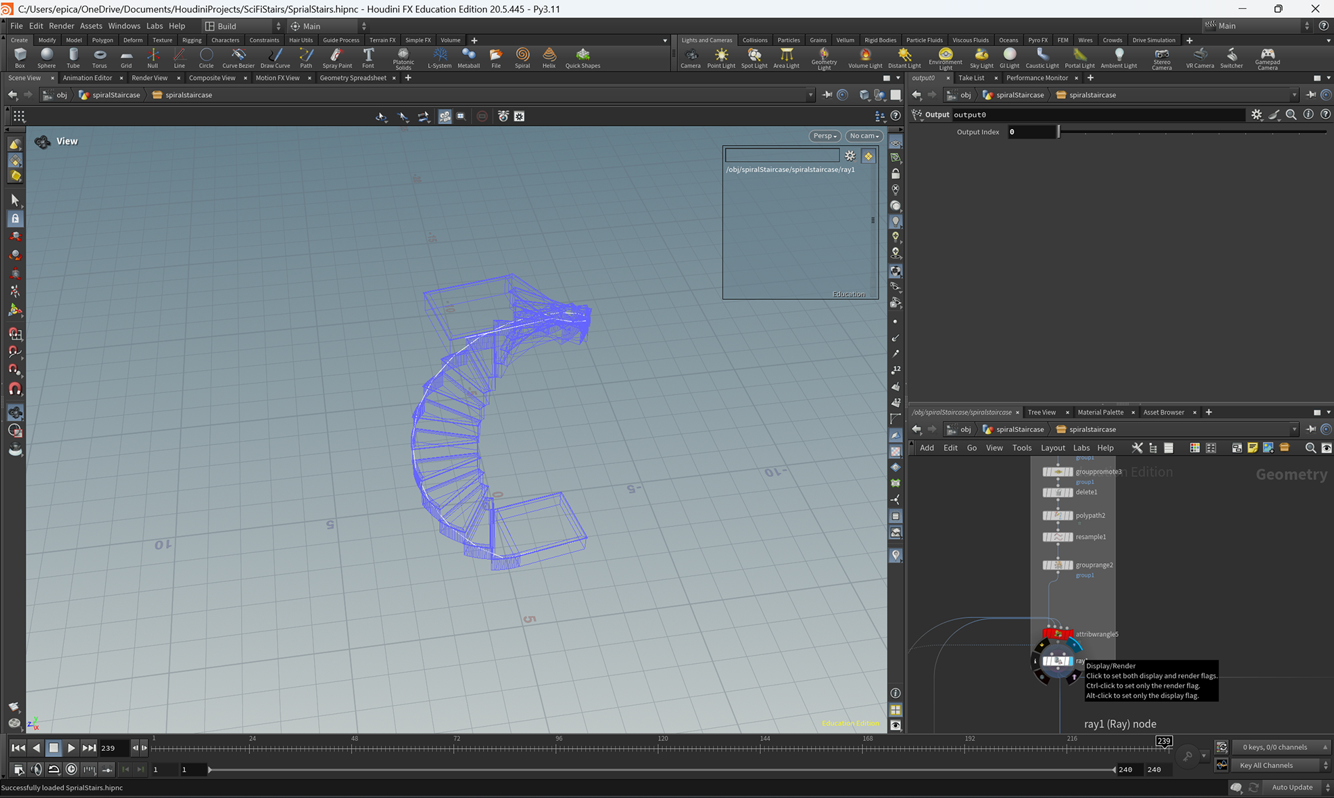1334x798 pixels.
Task: Switch to Geometry Spreadsheet tab
Action: [x=353, y=78]
